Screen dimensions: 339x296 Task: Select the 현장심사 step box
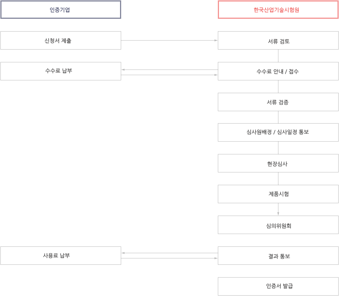click(278, 163)
